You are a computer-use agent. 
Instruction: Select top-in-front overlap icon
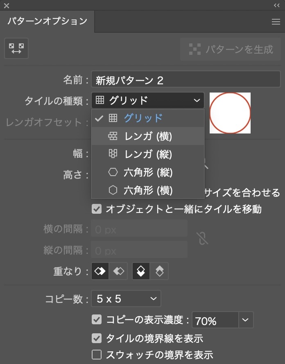coord(141,271)
